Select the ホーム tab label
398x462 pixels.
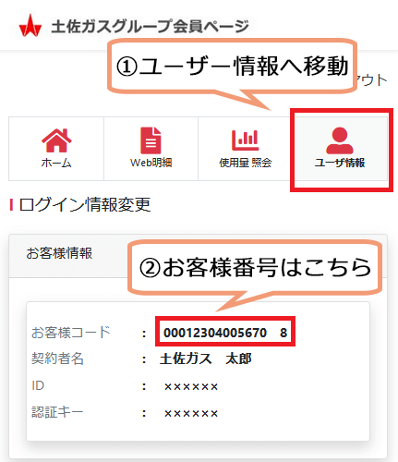click(x=56, y=163)
